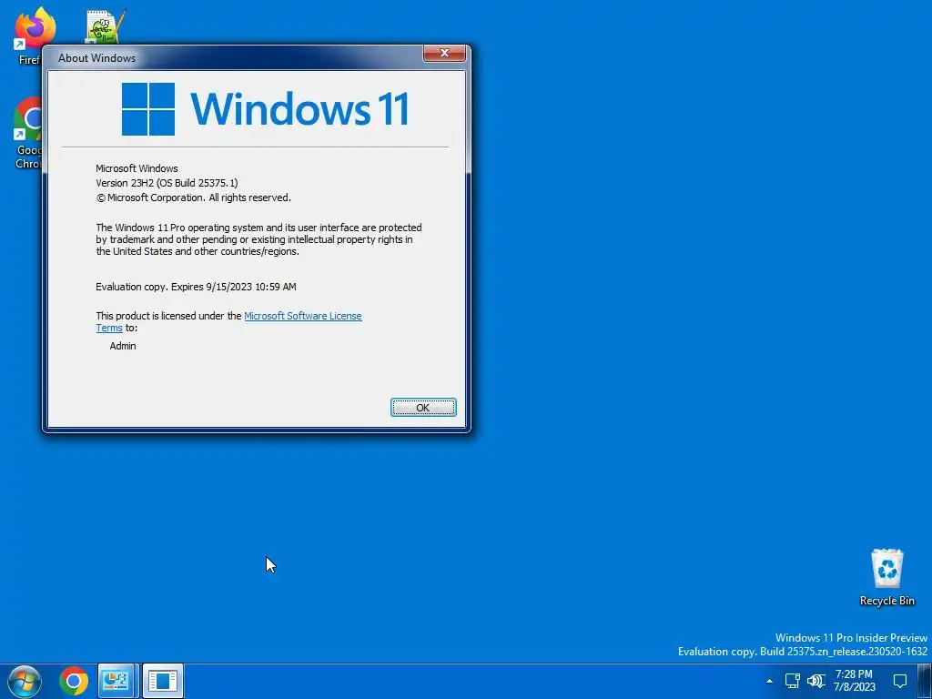Open the Recycle Bin desktop icon
The image size is (932, 699).
pyautogui.click(x=886, y=577)
